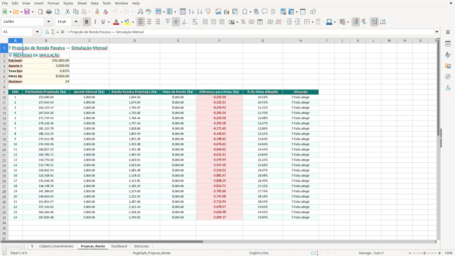
Task: Toggle Align Left
Action: [141, 22]
